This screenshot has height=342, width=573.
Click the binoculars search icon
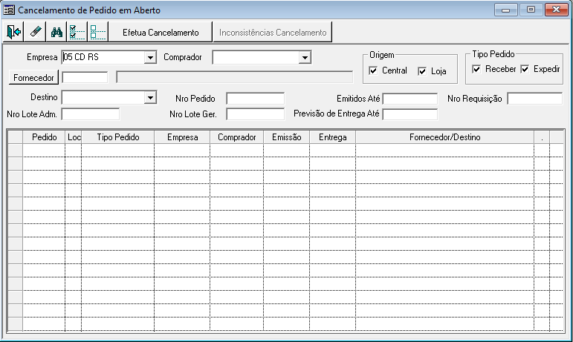click(x=56, y=32)
